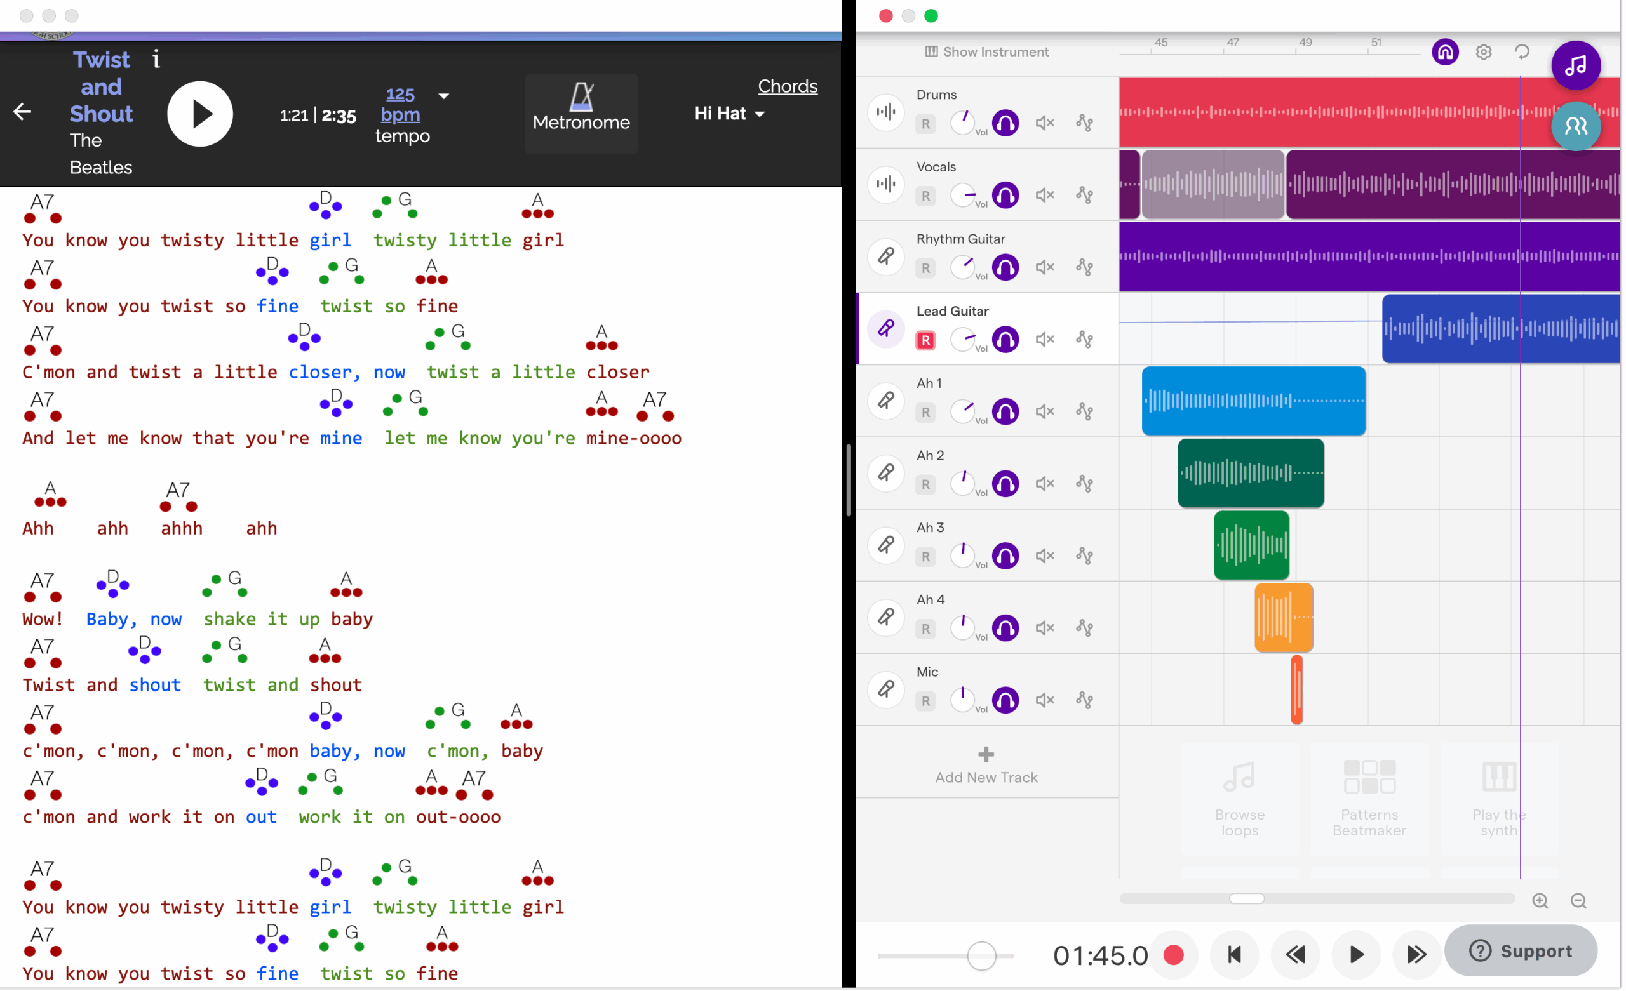
Task: Skip to the beginning of the project
Action: 1234,955
